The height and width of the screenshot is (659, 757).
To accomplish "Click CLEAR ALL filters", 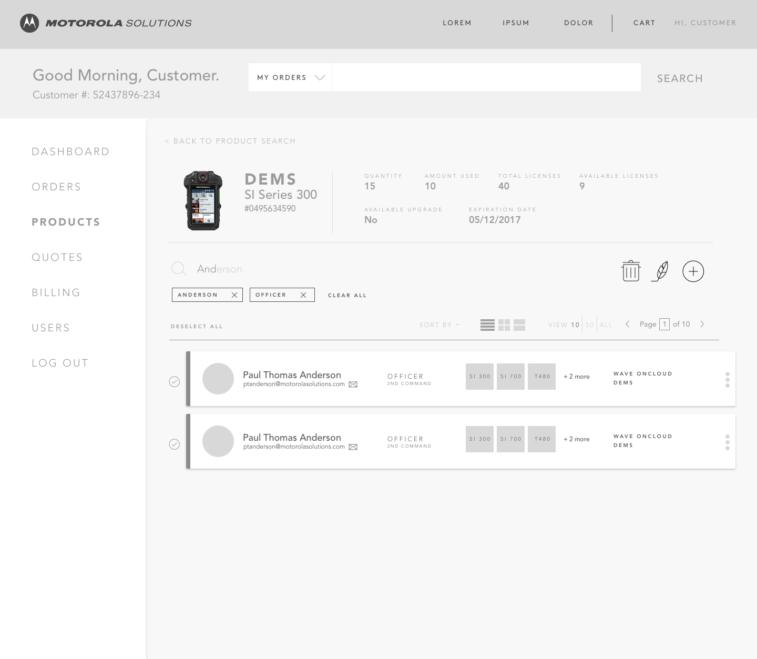I will click(x=347, y=296).
